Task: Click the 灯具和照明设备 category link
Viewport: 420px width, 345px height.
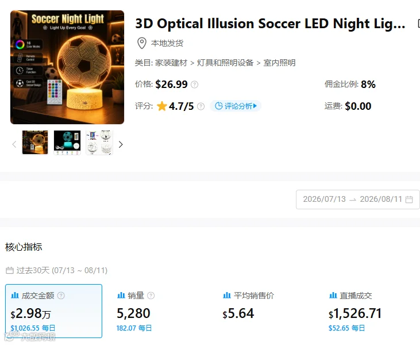Action: pyautogui.click(x=225, y=63)
